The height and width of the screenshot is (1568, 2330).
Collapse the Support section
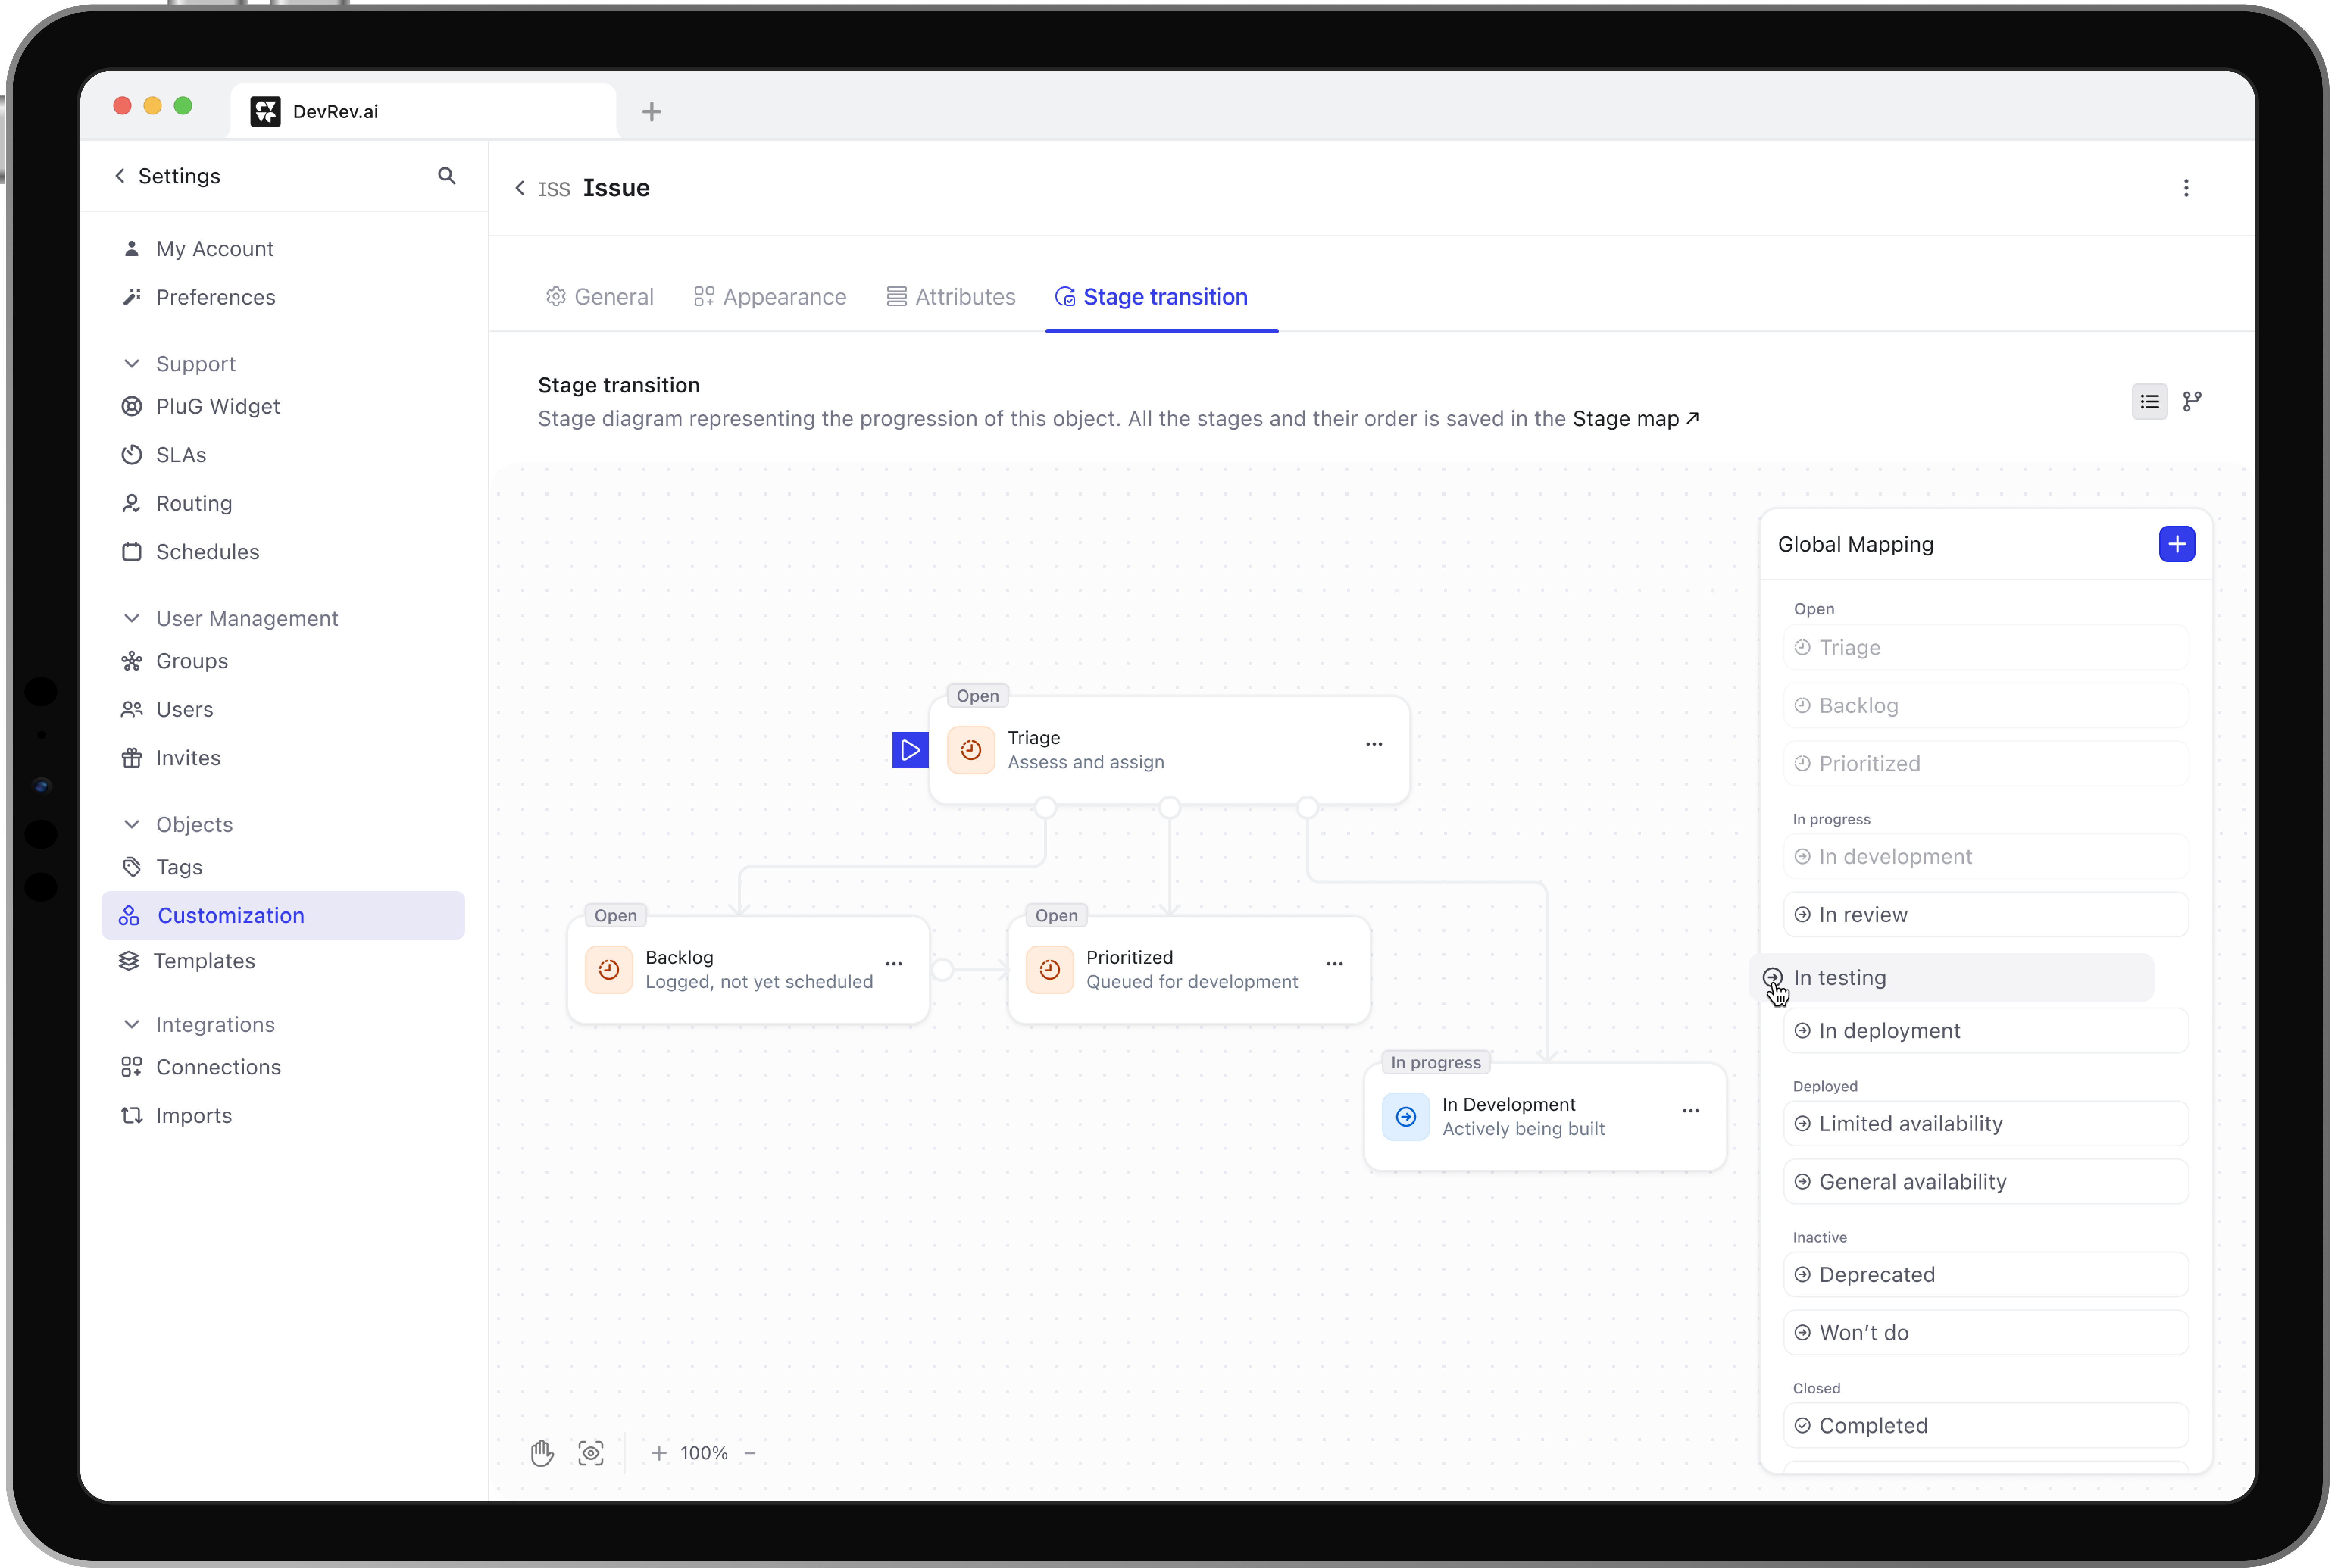click(132, 364)
